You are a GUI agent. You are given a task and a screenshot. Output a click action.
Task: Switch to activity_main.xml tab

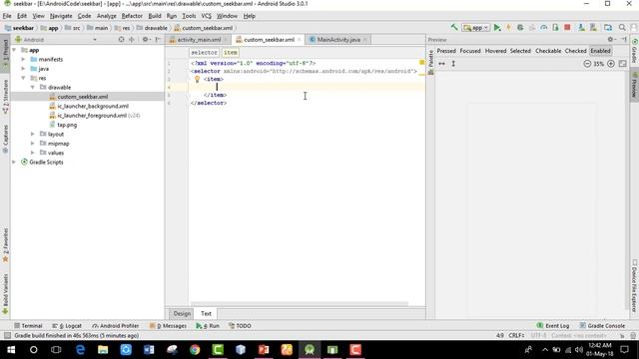point(199,40)
